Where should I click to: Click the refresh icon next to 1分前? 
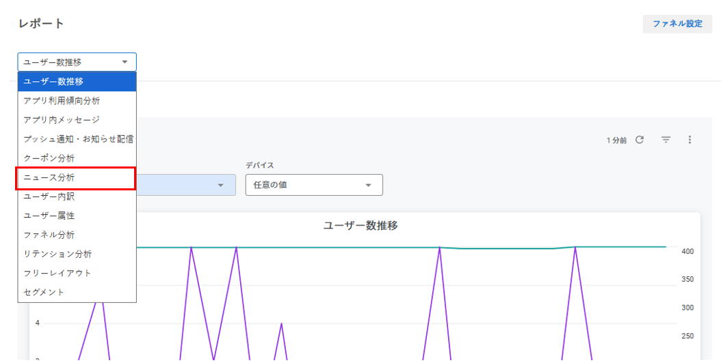[x=640, y=140]
